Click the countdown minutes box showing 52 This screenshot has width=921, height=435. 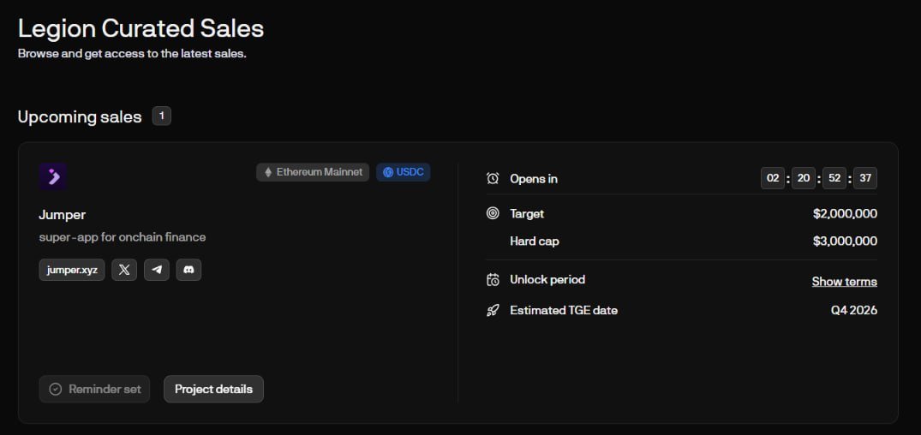834,178
